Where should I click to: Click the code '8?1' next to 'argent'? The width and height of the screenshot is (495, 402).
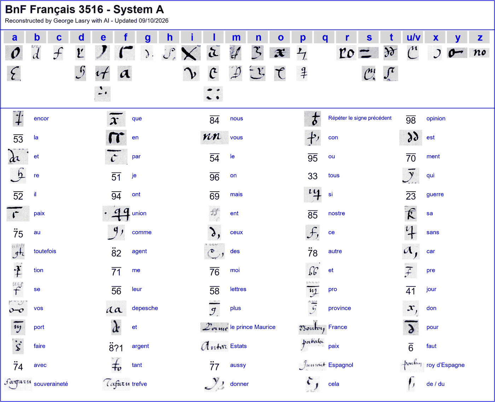[116, 347]
